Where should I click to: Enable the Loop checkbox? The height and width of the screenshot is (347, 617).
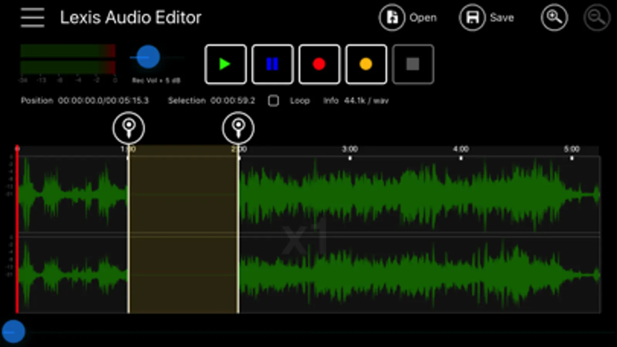[x=274, y=101]
